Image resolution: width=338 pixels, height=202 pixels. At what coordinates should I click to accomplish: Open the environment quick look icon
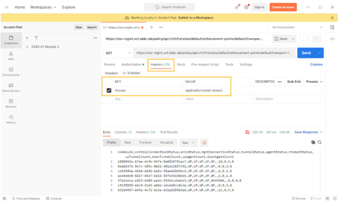click(x=332, y=27)
